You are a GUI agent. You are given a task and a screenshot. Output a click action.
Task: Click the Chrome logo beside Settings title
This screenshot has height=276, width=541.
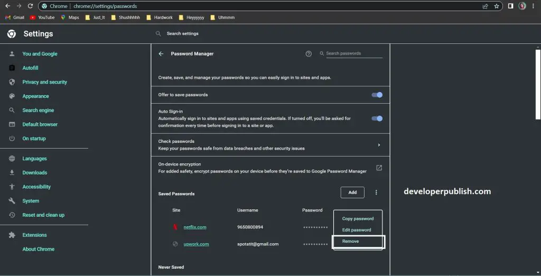[x=12, y=33]
